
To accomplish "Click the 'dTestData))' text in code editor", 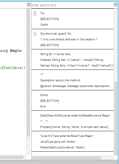I will pos(13,68).
